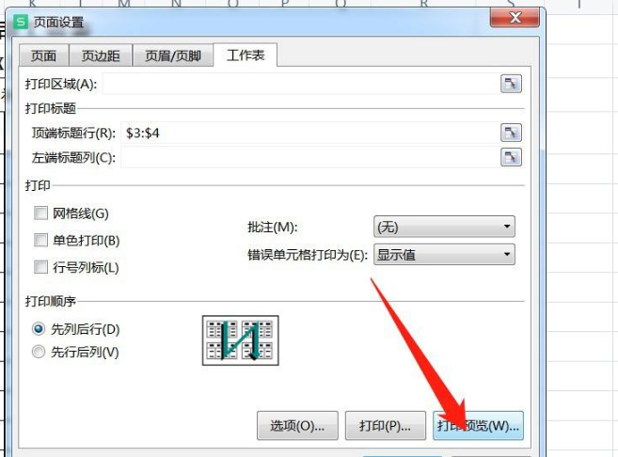The width and height of the screenshot is (618, 457).
Task: Click range picker icon for 顶端标题行
Action: 511,133
